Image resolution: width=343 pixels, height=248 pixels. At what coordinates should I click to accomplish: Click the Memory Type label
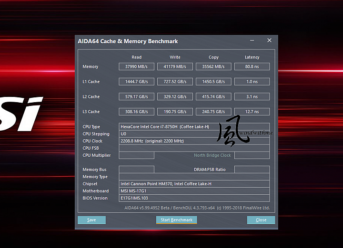95,177
